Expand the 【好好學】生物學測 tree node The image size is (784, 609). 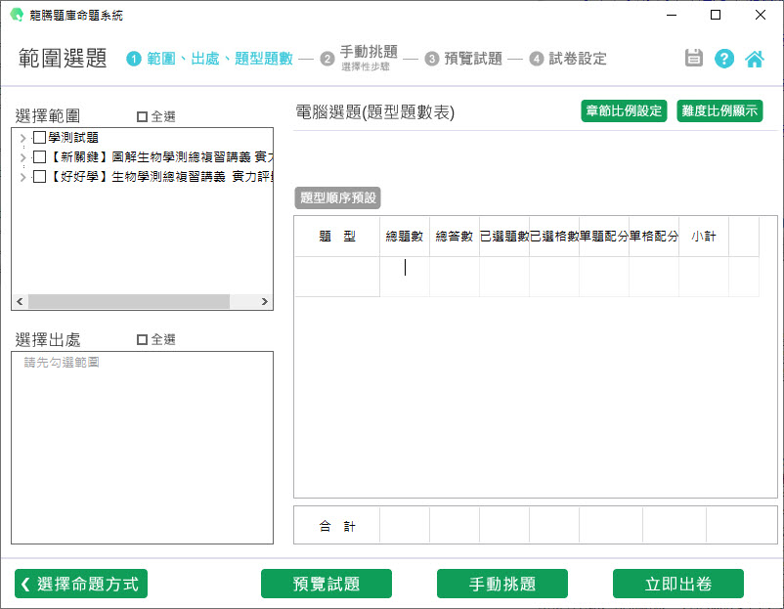click(22, 177)
